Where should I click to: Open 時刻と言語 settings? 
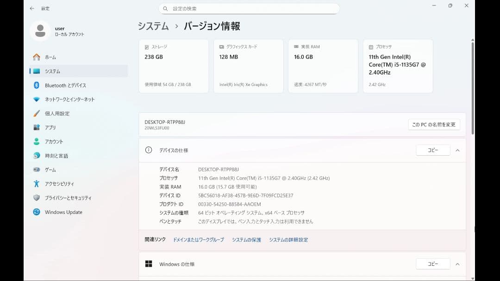[79, 156]
